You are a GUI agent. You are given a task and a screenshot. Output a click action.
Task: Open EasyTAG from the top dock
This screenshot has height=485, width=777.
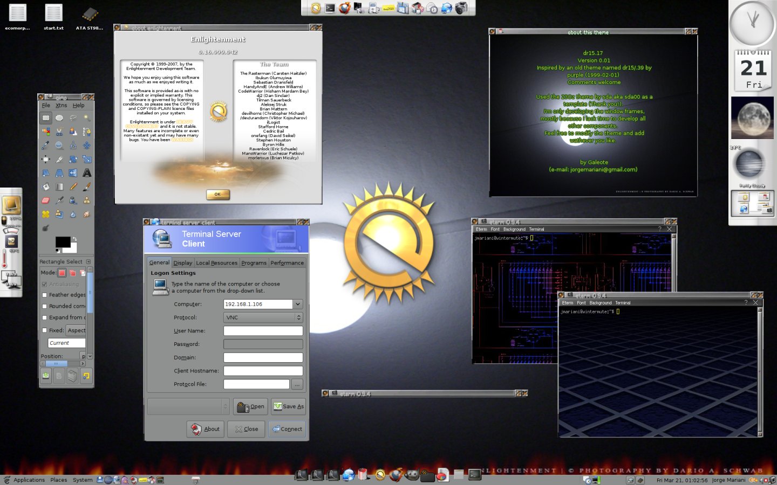click(x=388, y=8)
